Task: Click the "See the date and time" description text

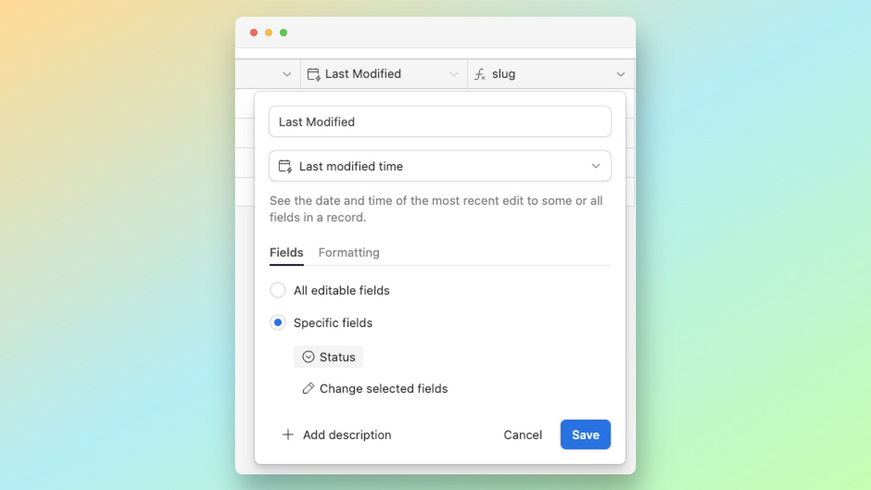Action: (x=436, y=209)
